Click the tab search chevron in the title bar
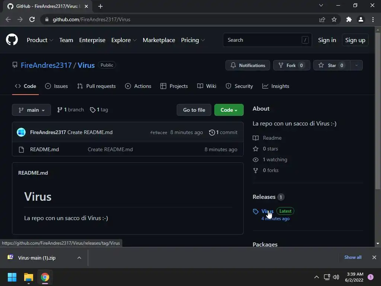The height and width of the screenshot is (286, 381). point(321,5)
